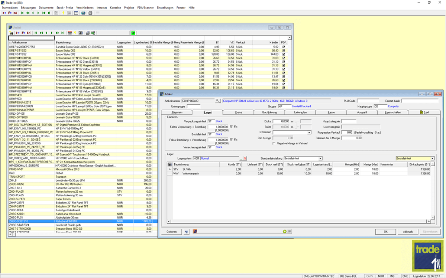Click lightning icon in Artikel list toolbar
This screenshot has width=446, height=278.
pyautogui.click(x=75, y=33)
